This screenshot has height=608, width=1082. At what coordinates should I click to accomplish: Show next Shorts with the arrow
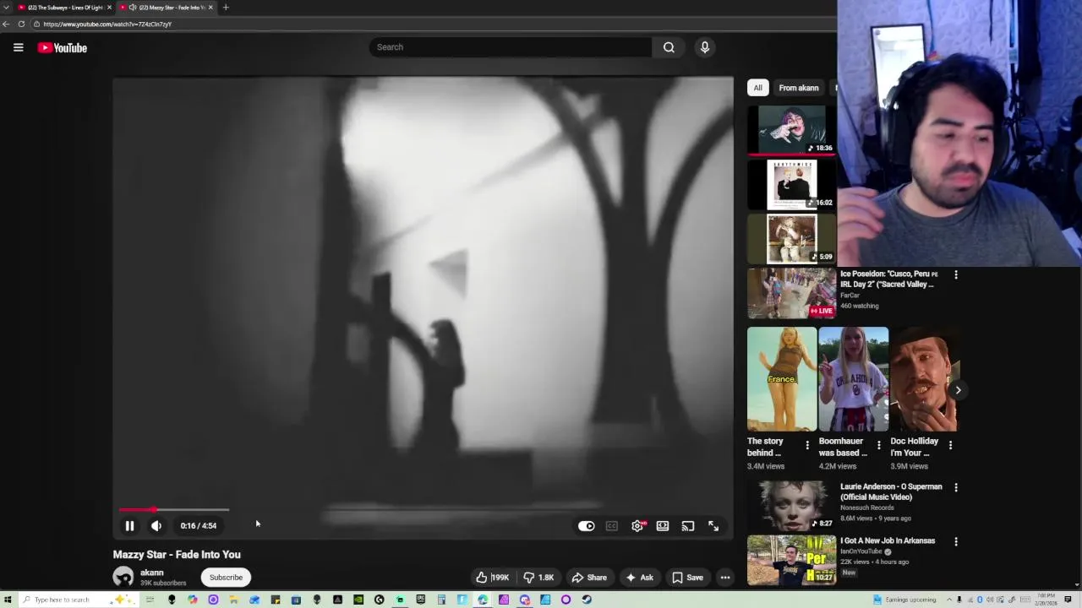958,389
